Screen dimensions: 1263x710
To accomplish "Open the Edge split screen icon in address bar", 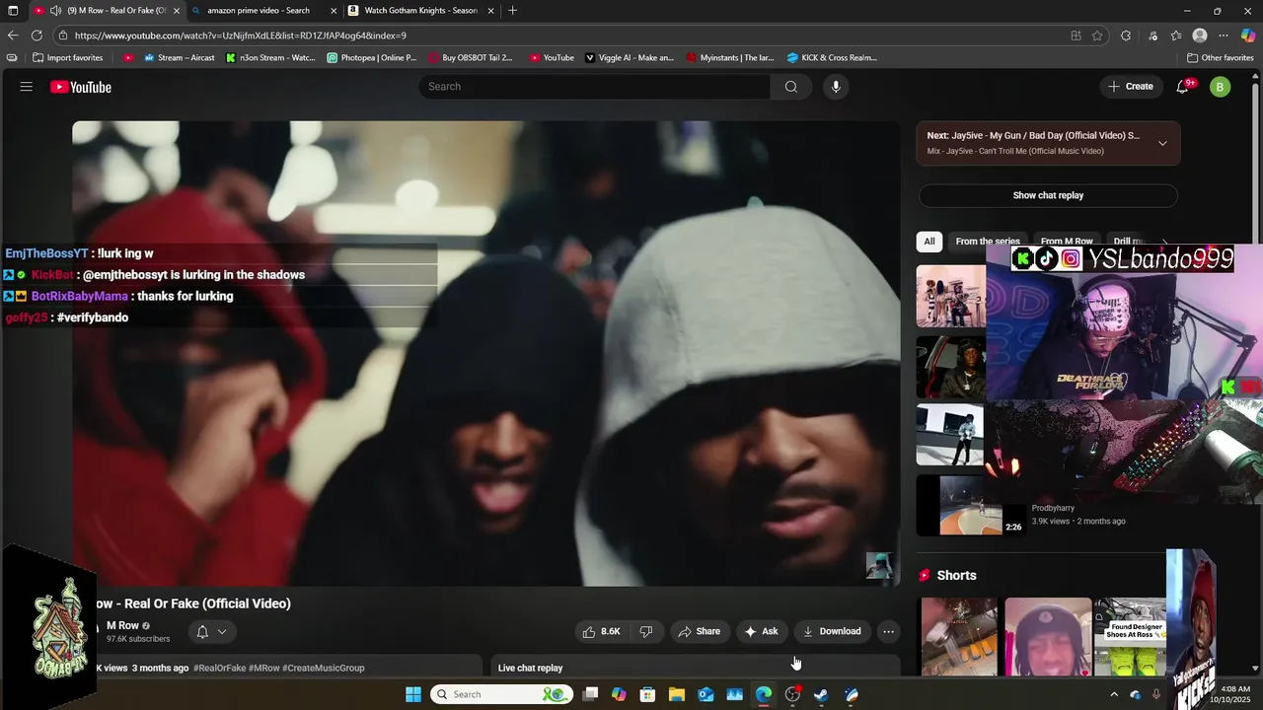I will click(1076, 35).
